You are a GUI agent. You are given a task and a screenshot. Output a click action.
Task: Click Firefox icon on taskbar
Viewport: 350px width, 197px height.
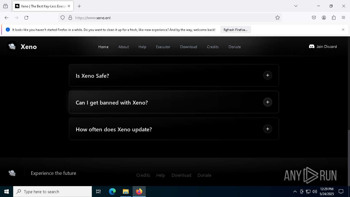[139, 192]
